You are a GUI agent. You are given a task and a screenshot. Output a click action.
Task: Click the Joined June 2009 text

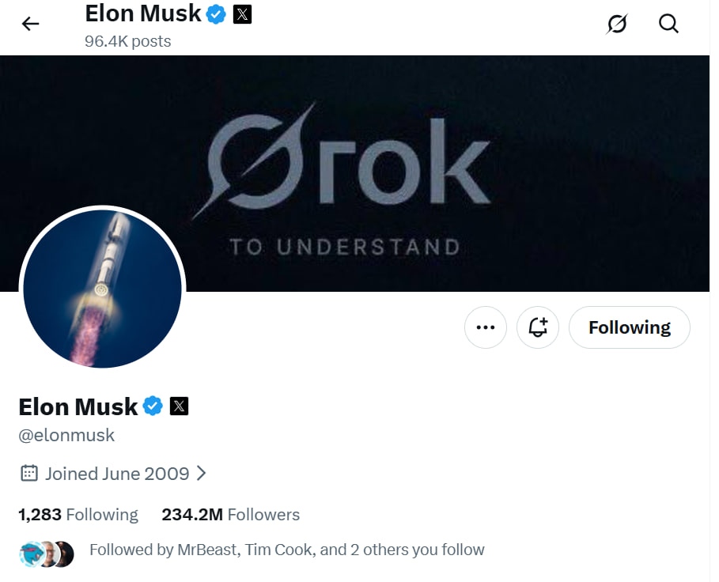pos(117,474)
